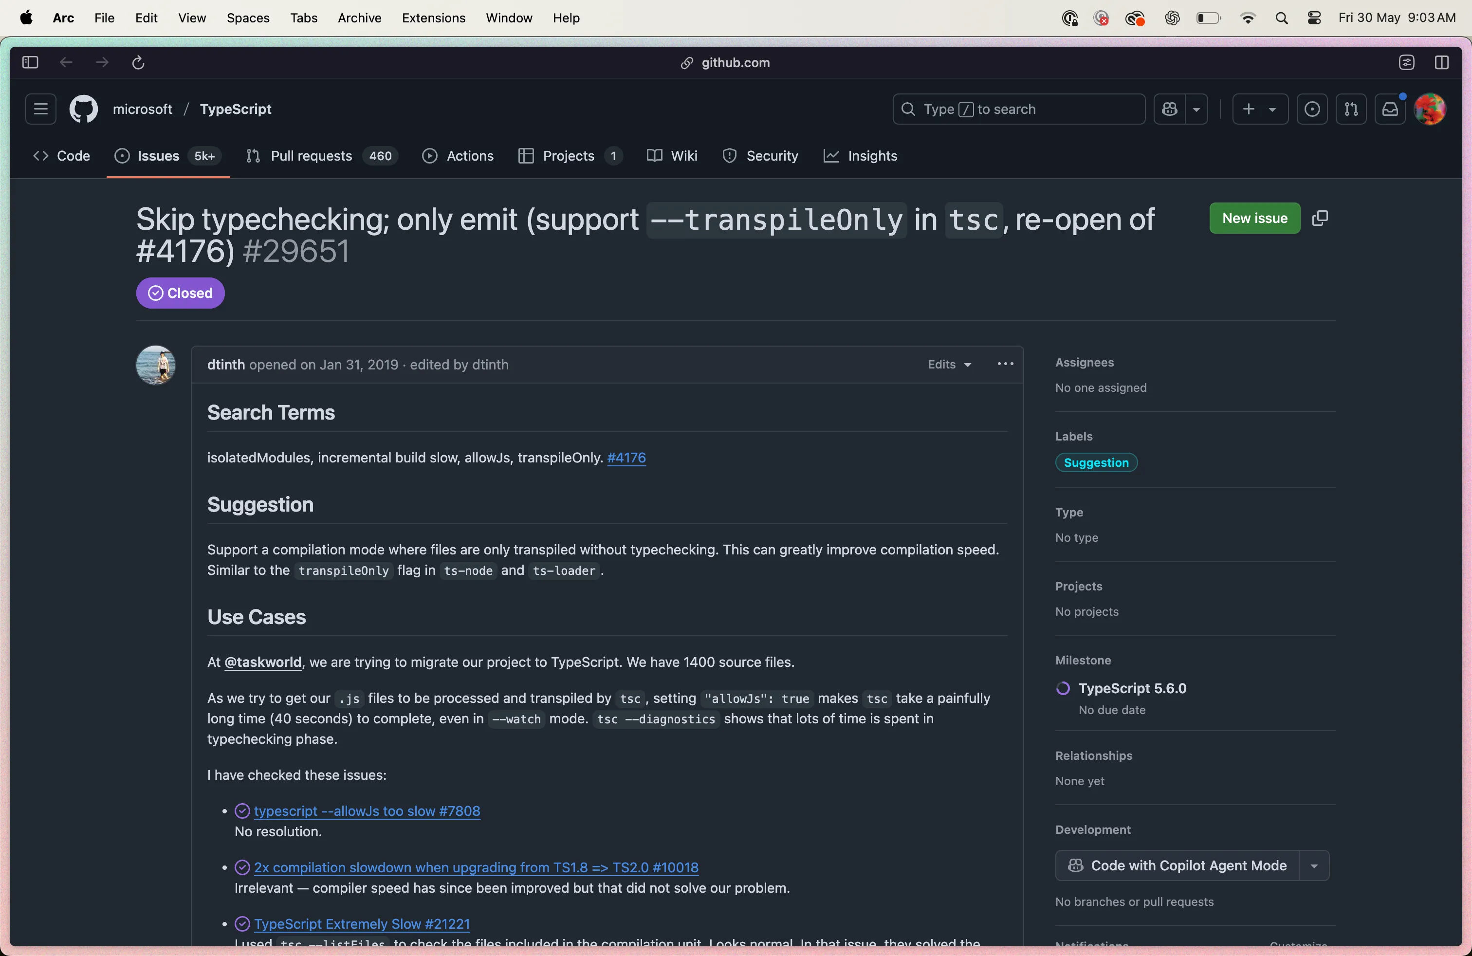Open your issues icon in header

[1312, 109]
